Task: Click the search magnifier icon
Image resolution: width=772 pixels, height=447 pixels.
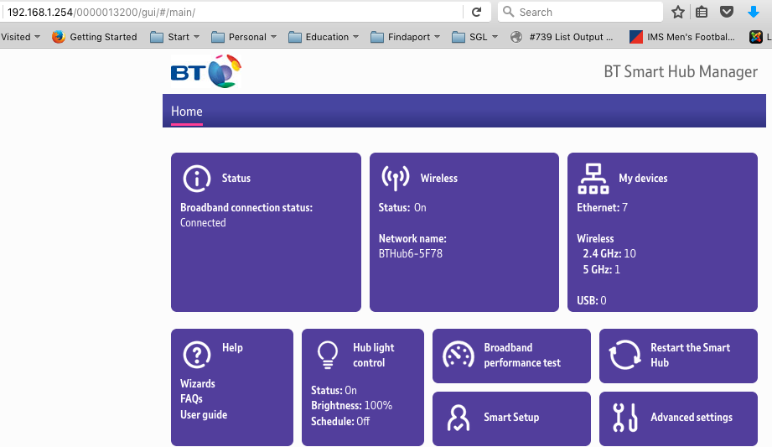Action: pyautogui.click(x=509, y=12)
